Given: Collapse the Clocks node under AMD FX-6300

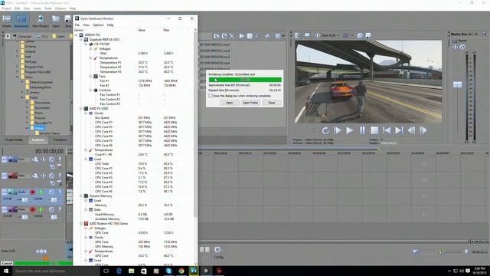Looking at the screenshot, I should pos(86,113).
